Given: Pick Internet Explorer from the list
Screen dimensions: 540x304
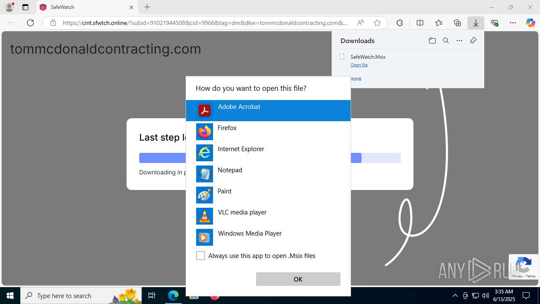Looking at the screenshot, I should point(268,153).
